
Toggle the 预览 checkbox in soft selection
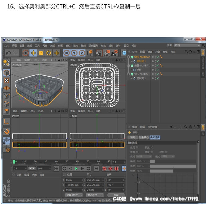[x=152, y=147]
